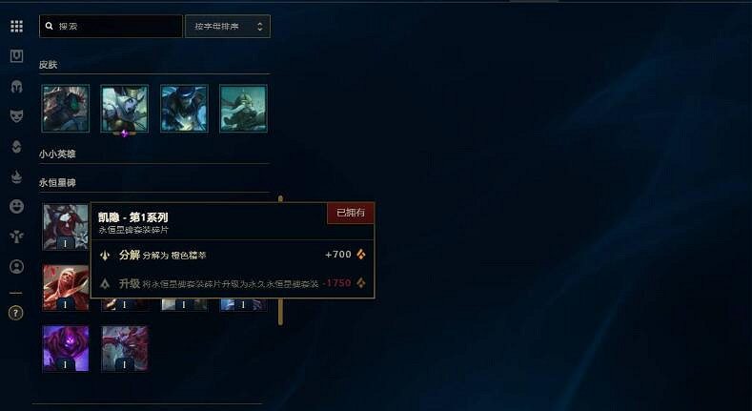Filter loot by emotes smiley icon

16,207
